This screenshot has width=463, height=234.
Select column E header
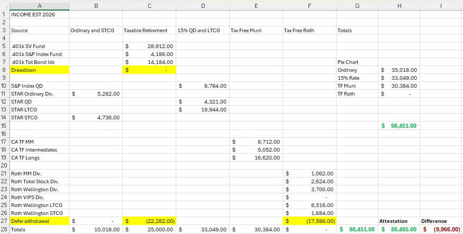[256, 6]
